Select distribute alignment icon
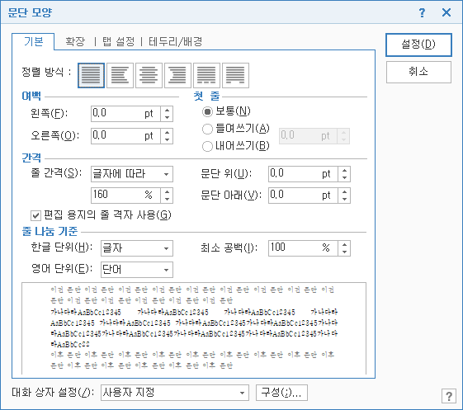This screenshot has height=410, width=463. tap(206, 75)
